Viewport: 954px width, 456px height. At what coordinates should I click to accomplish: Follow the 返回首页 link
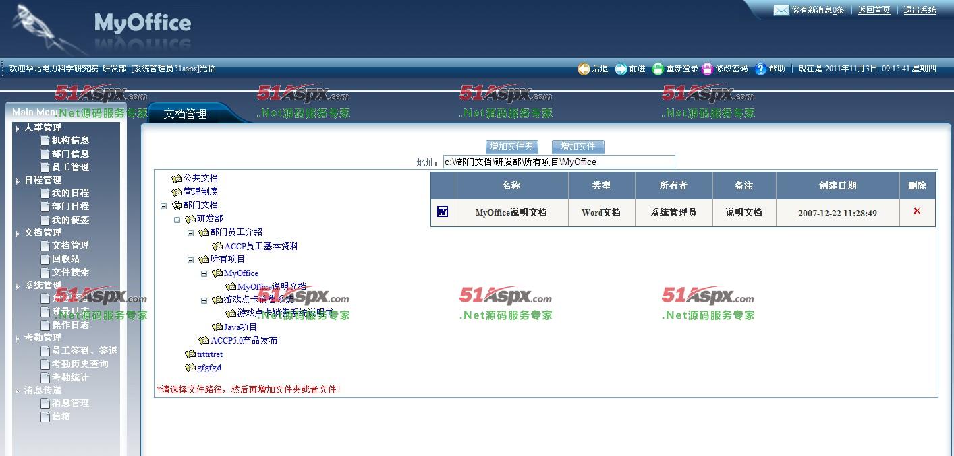point(874,10)
